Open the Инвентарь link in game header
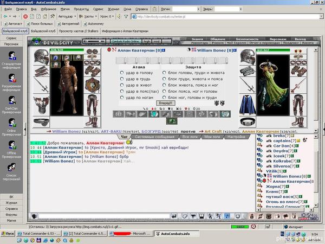The image size is (325, 244). pyautogui.click(x=199, y=43)
